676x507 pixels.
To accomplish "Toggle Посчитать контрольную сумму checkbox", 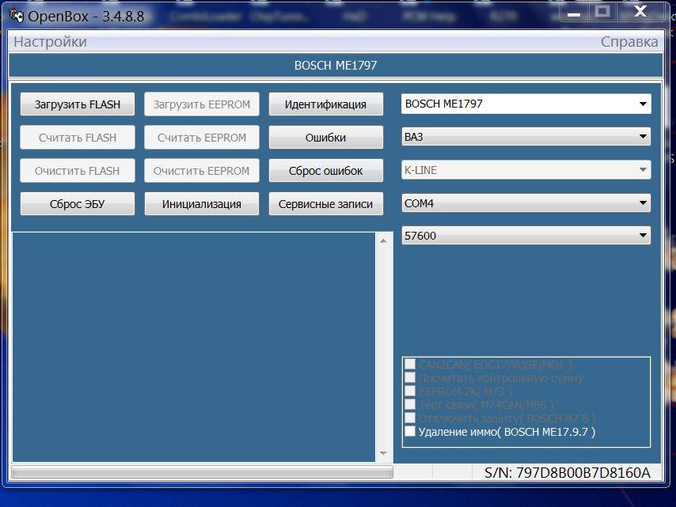I will tap(410, 378).
